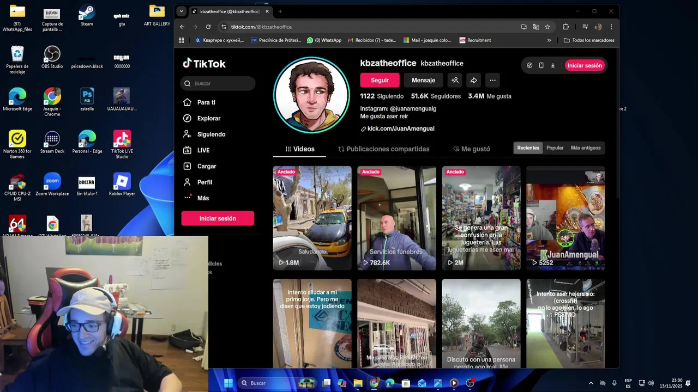This screenshot has height=392, width=698.
Task: Switch to Me gustó tab
Action: tap(472, 149)
